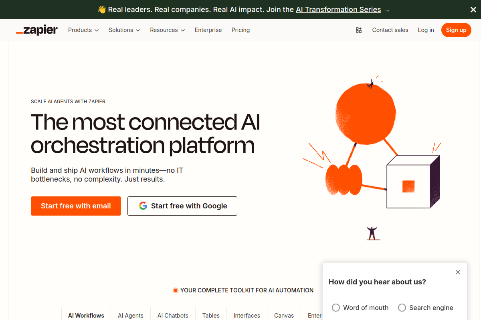Open the AI Chatbots tab
This screenshot has height=320, width=481.
(173, 315)
